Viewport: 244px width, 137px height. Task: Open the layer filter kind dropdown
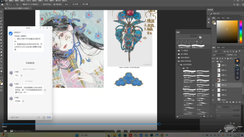coord(217,51)
